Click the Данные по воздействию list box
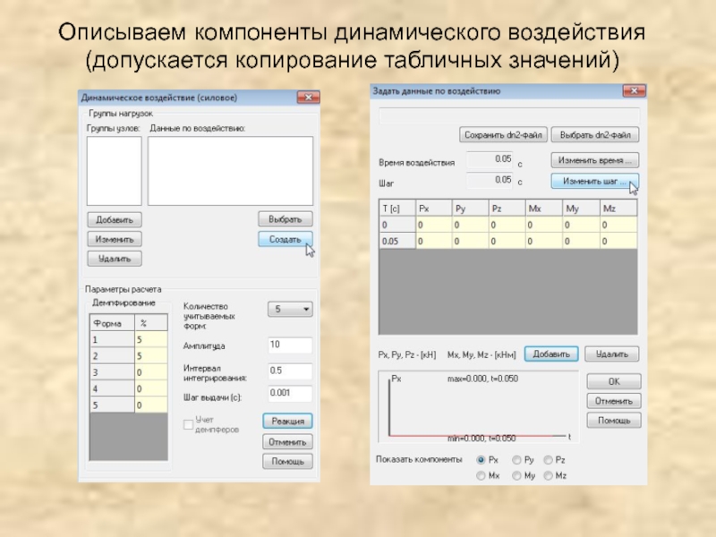The image size is (716, 537). click(x=231, y=171)
